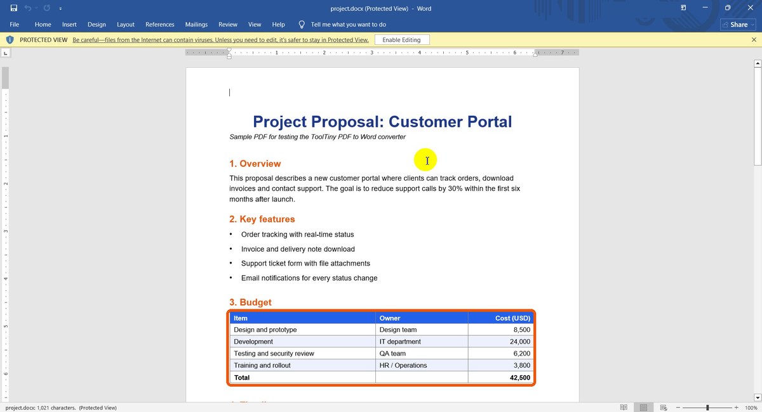The width and height of the screenshot is (762, 412).
Task: Click the zoom in plus button
Action: tap(737, 408)
